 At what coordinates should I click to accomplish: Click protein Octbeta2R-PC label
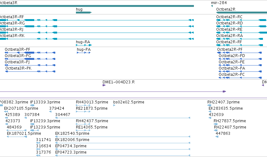[232, 75]
